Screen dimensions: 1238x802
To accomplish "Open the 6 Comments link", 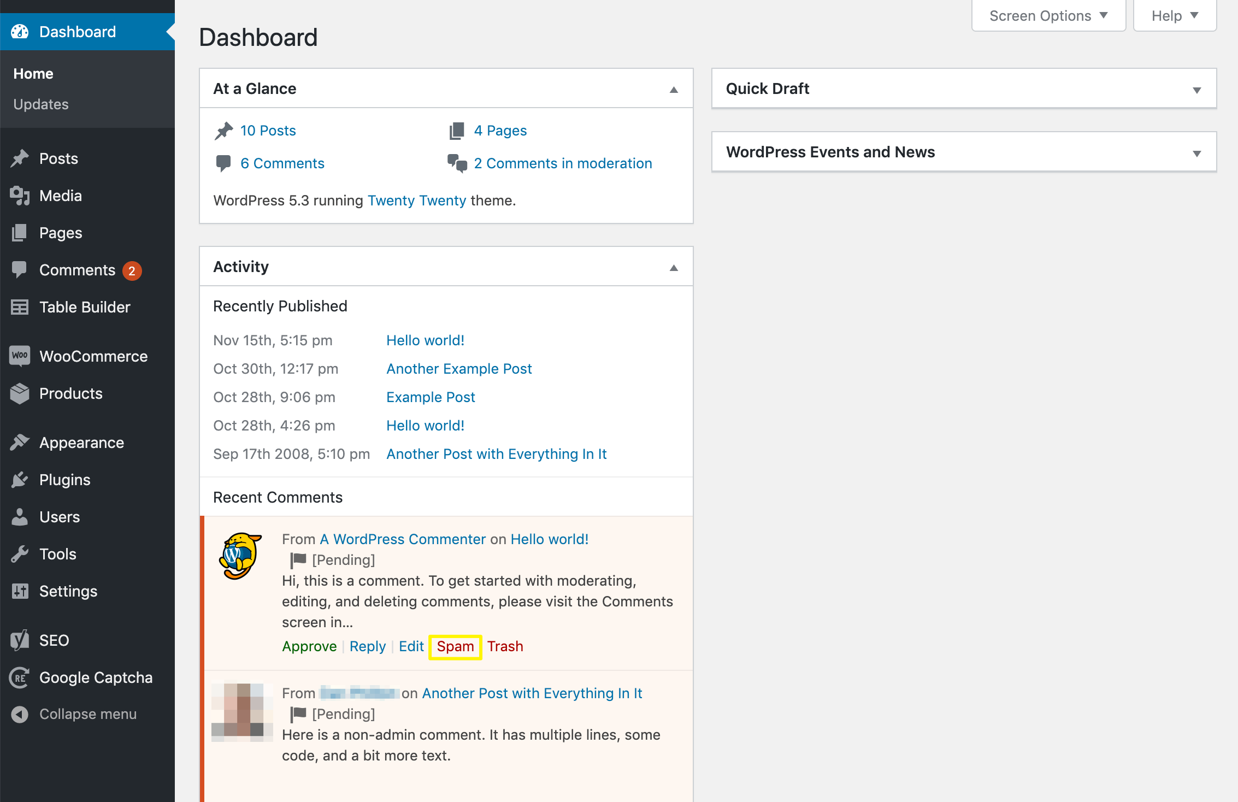I will [282, 163].
